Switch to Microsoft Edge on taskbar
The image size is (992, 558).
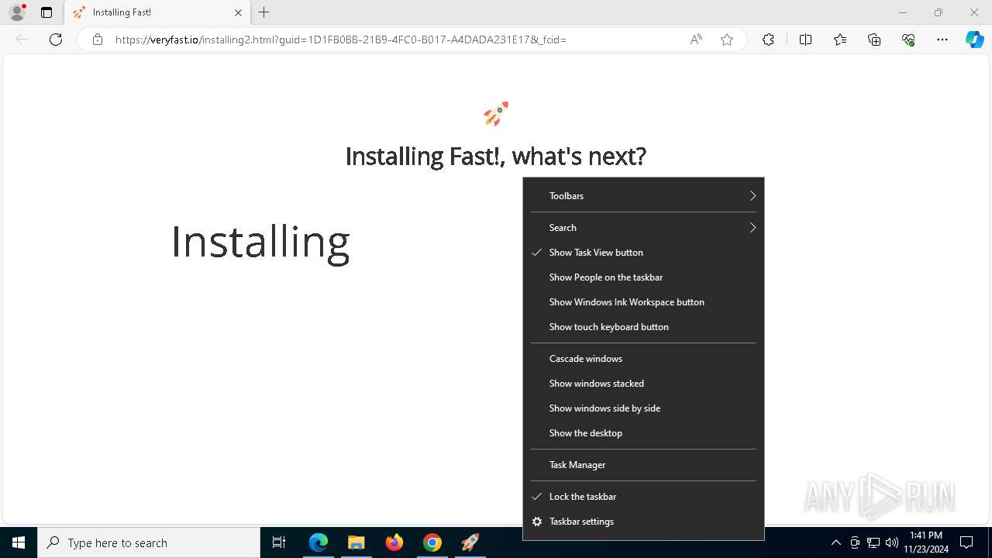point(319,542)
